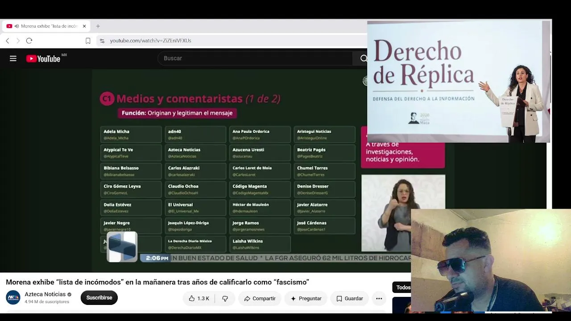Click "Función: Originan y legitiman el mensaje" label
571x321 pixels.
177,113
